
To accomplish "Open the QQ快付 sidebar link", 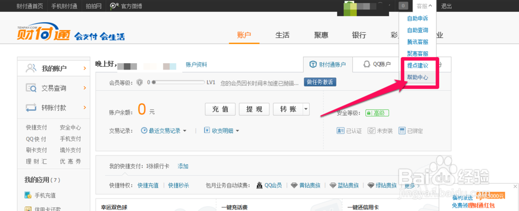I will click(36, 139).
